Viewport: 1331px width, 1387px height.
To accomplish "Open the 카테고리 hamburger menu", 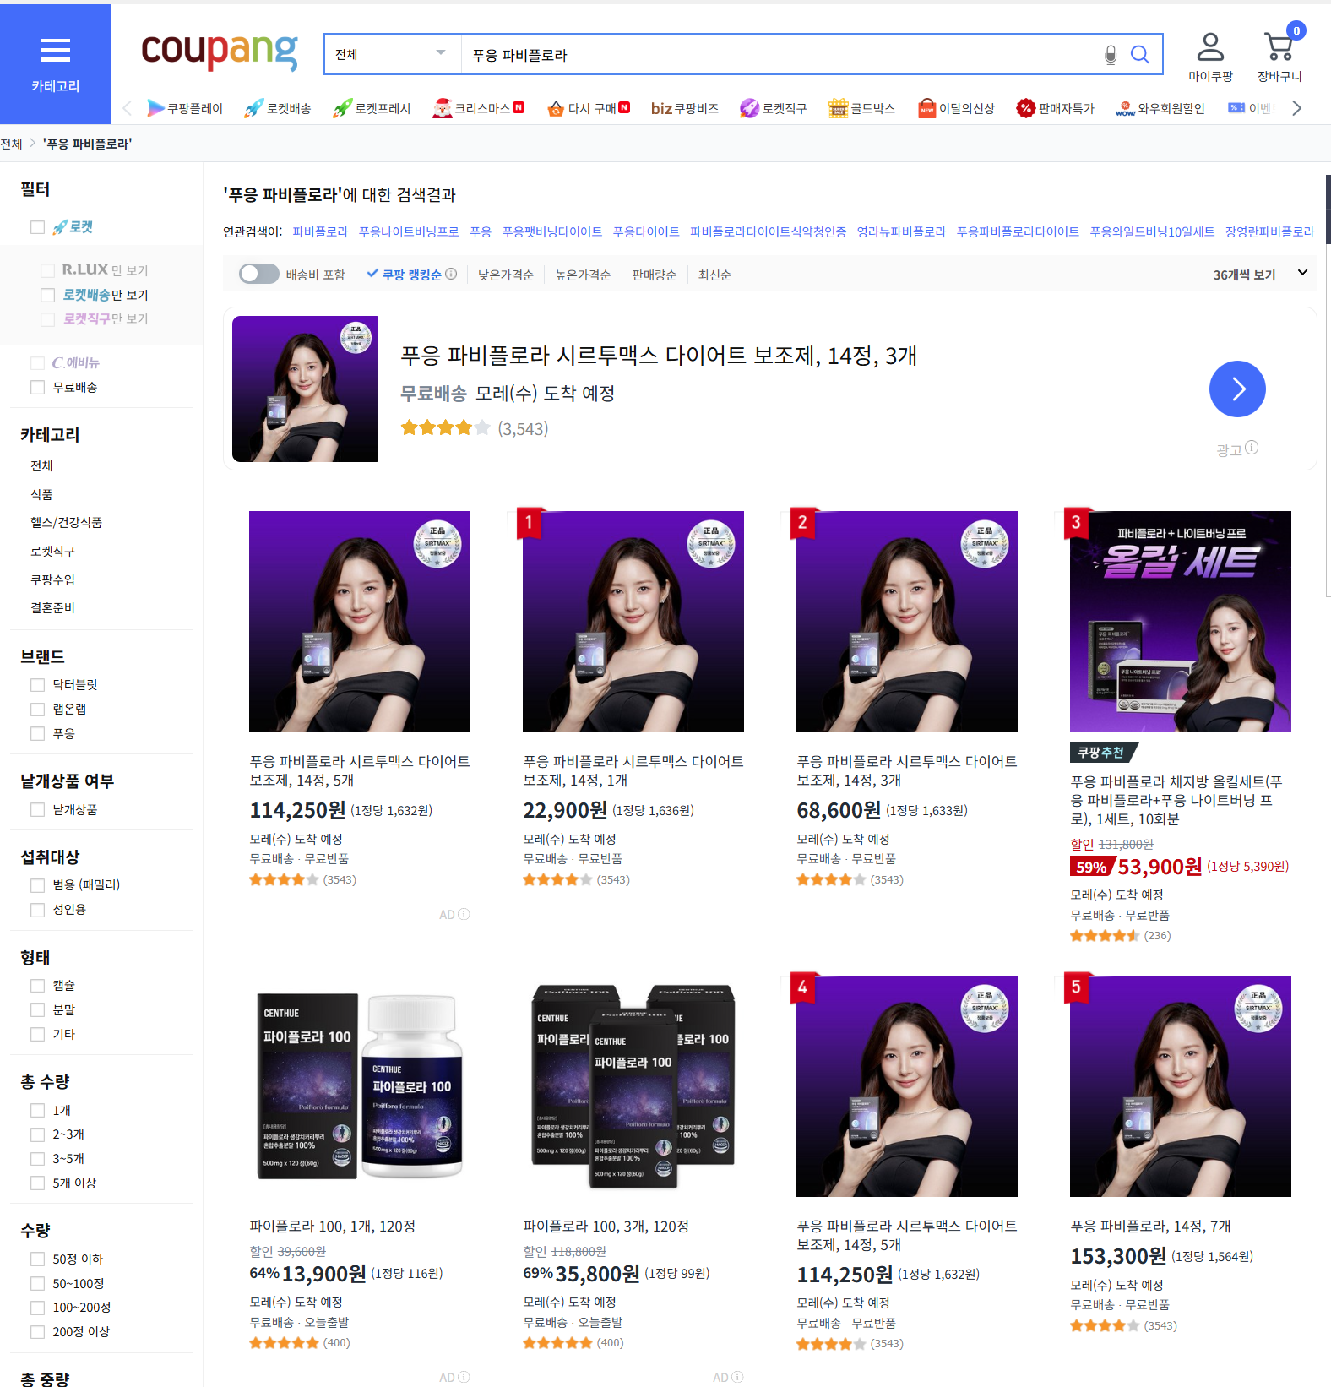I will point(56,64).
